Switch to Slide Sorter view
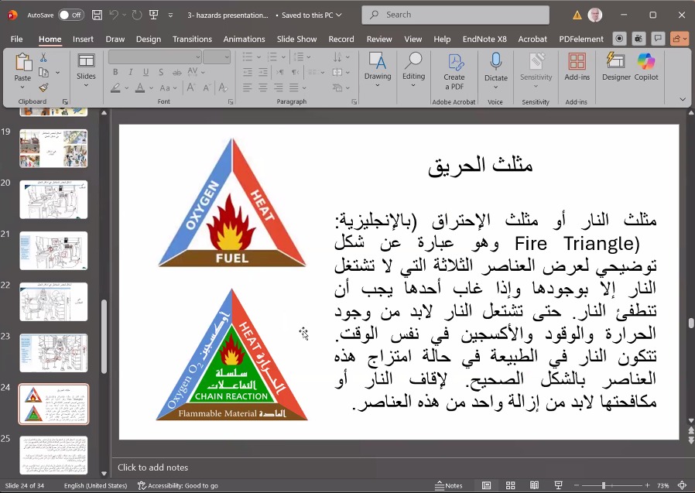This screenshot has height=493, width=695. pyautogui.click(x=511, y=485)
